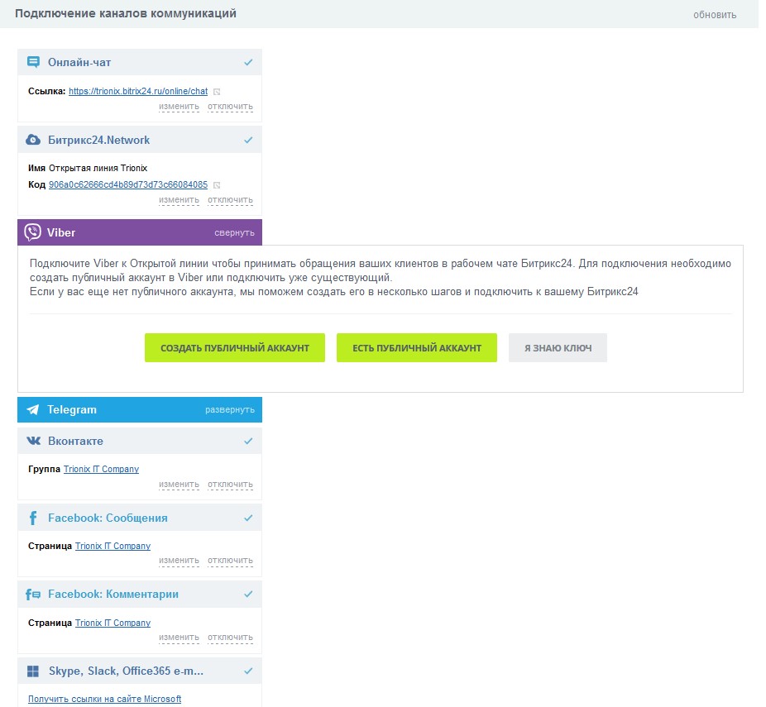Click the Я знаю ключ button
The height and width of the screenshot is (707, 766).
pos(558,347)
